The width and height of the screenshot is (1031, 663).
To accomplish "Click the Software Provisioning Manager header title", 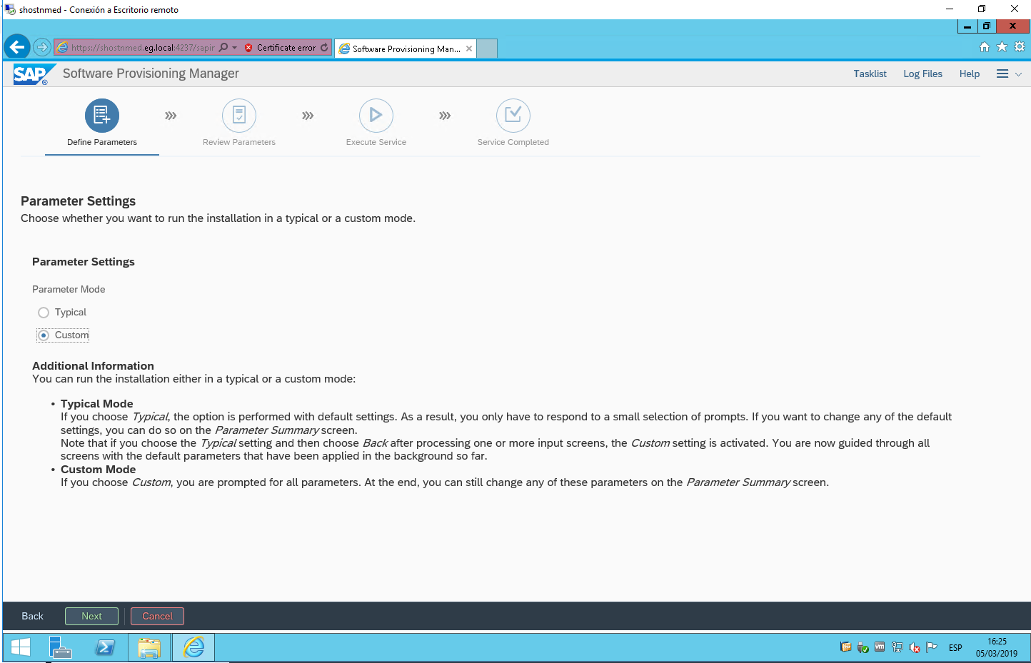I will 151,74.
